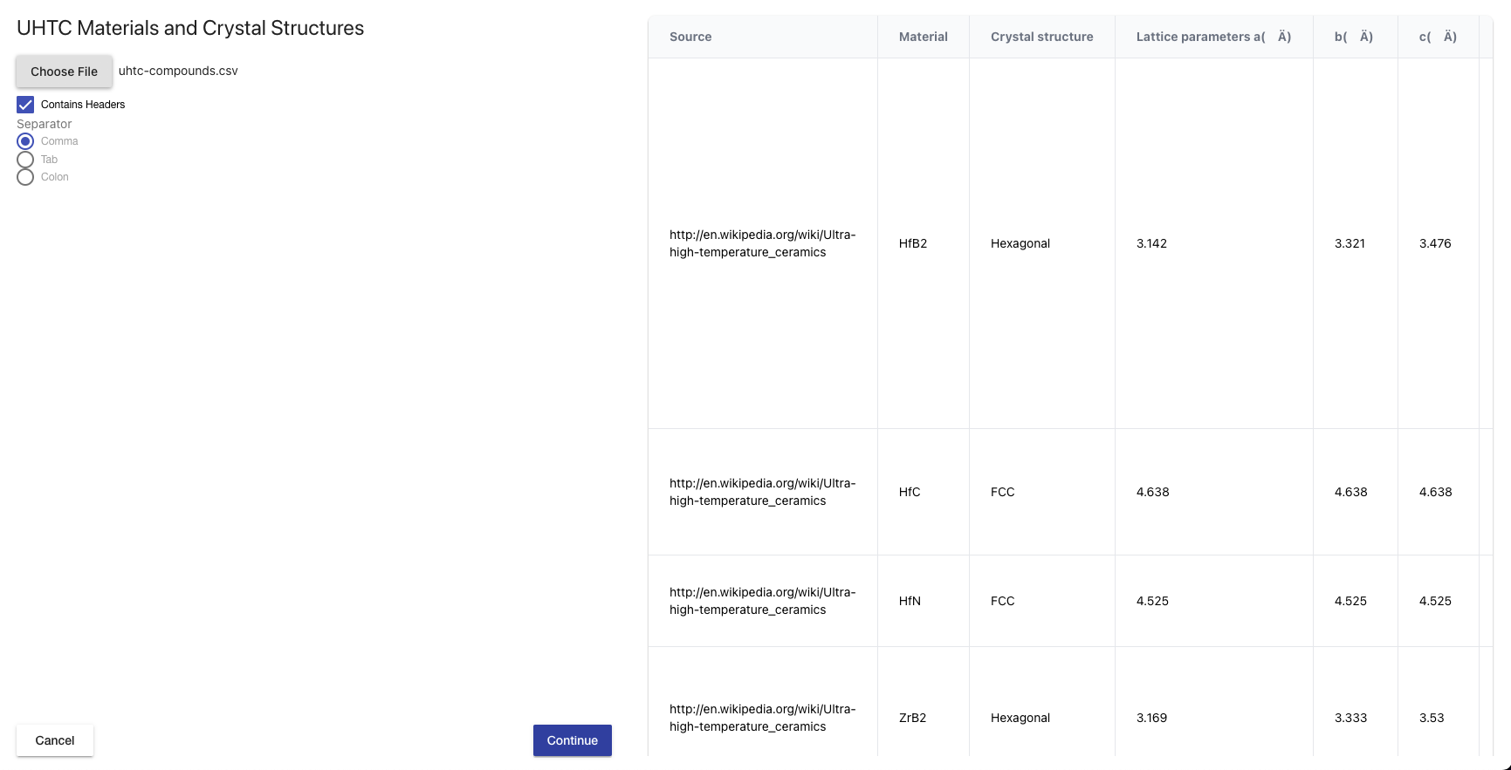
Task: Select the Comma separator option
Action: click(25, 141)
